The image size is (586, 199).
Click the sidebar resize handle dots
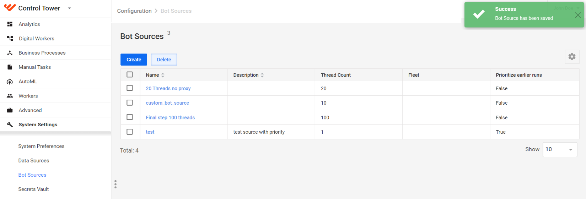click(115, 184)
